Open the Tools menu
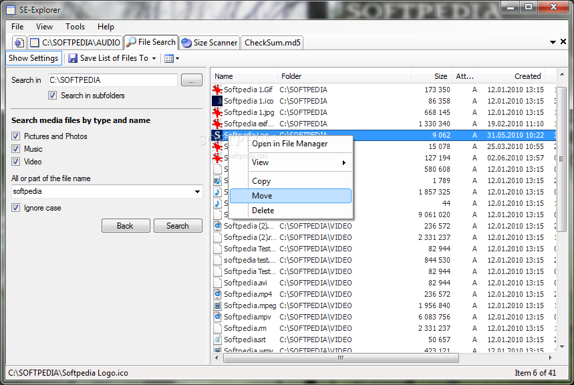The image size is (574, 385). click(75, 27)
